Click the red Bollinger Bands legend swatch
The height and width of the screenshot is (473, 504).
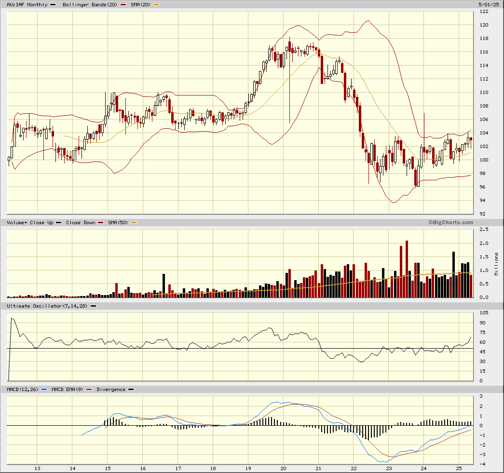[x=123, y=5]
